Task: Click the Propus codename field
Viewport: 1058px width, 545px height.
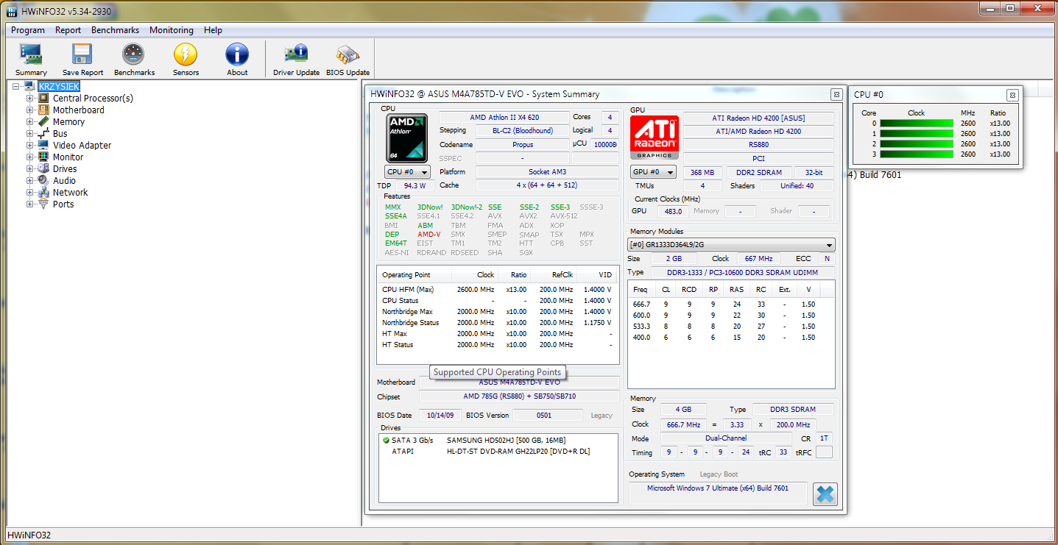Action: 523,145
